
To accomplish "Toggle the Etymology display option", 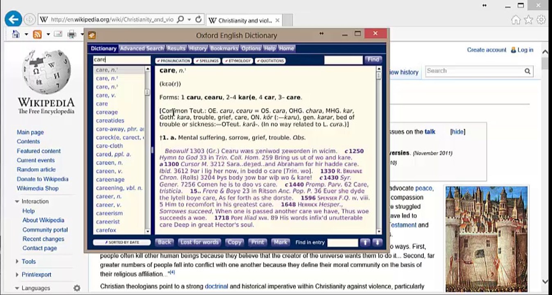I will pos(238,61).
